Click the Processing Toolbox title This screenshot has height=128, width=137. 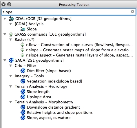pos(74,5)
